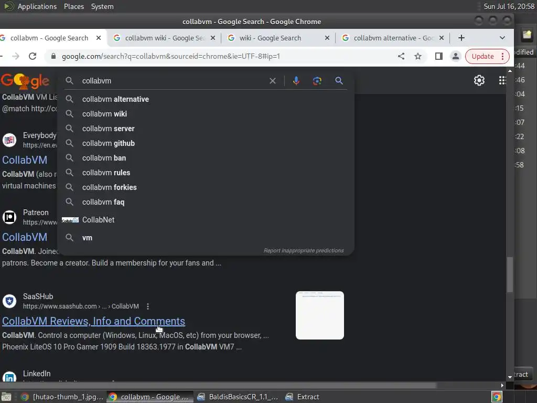The height and width of the screenshot is (403, 537).
Task: Close the wiki - Google Search tab
Action: pyautogui.click(x=327, y=38)
